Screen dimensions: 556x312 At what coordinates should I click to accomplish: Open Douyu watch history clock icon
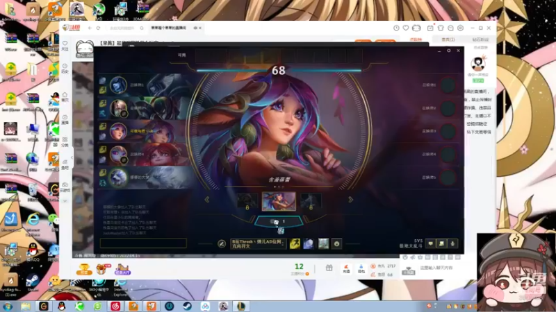(396, 28)
